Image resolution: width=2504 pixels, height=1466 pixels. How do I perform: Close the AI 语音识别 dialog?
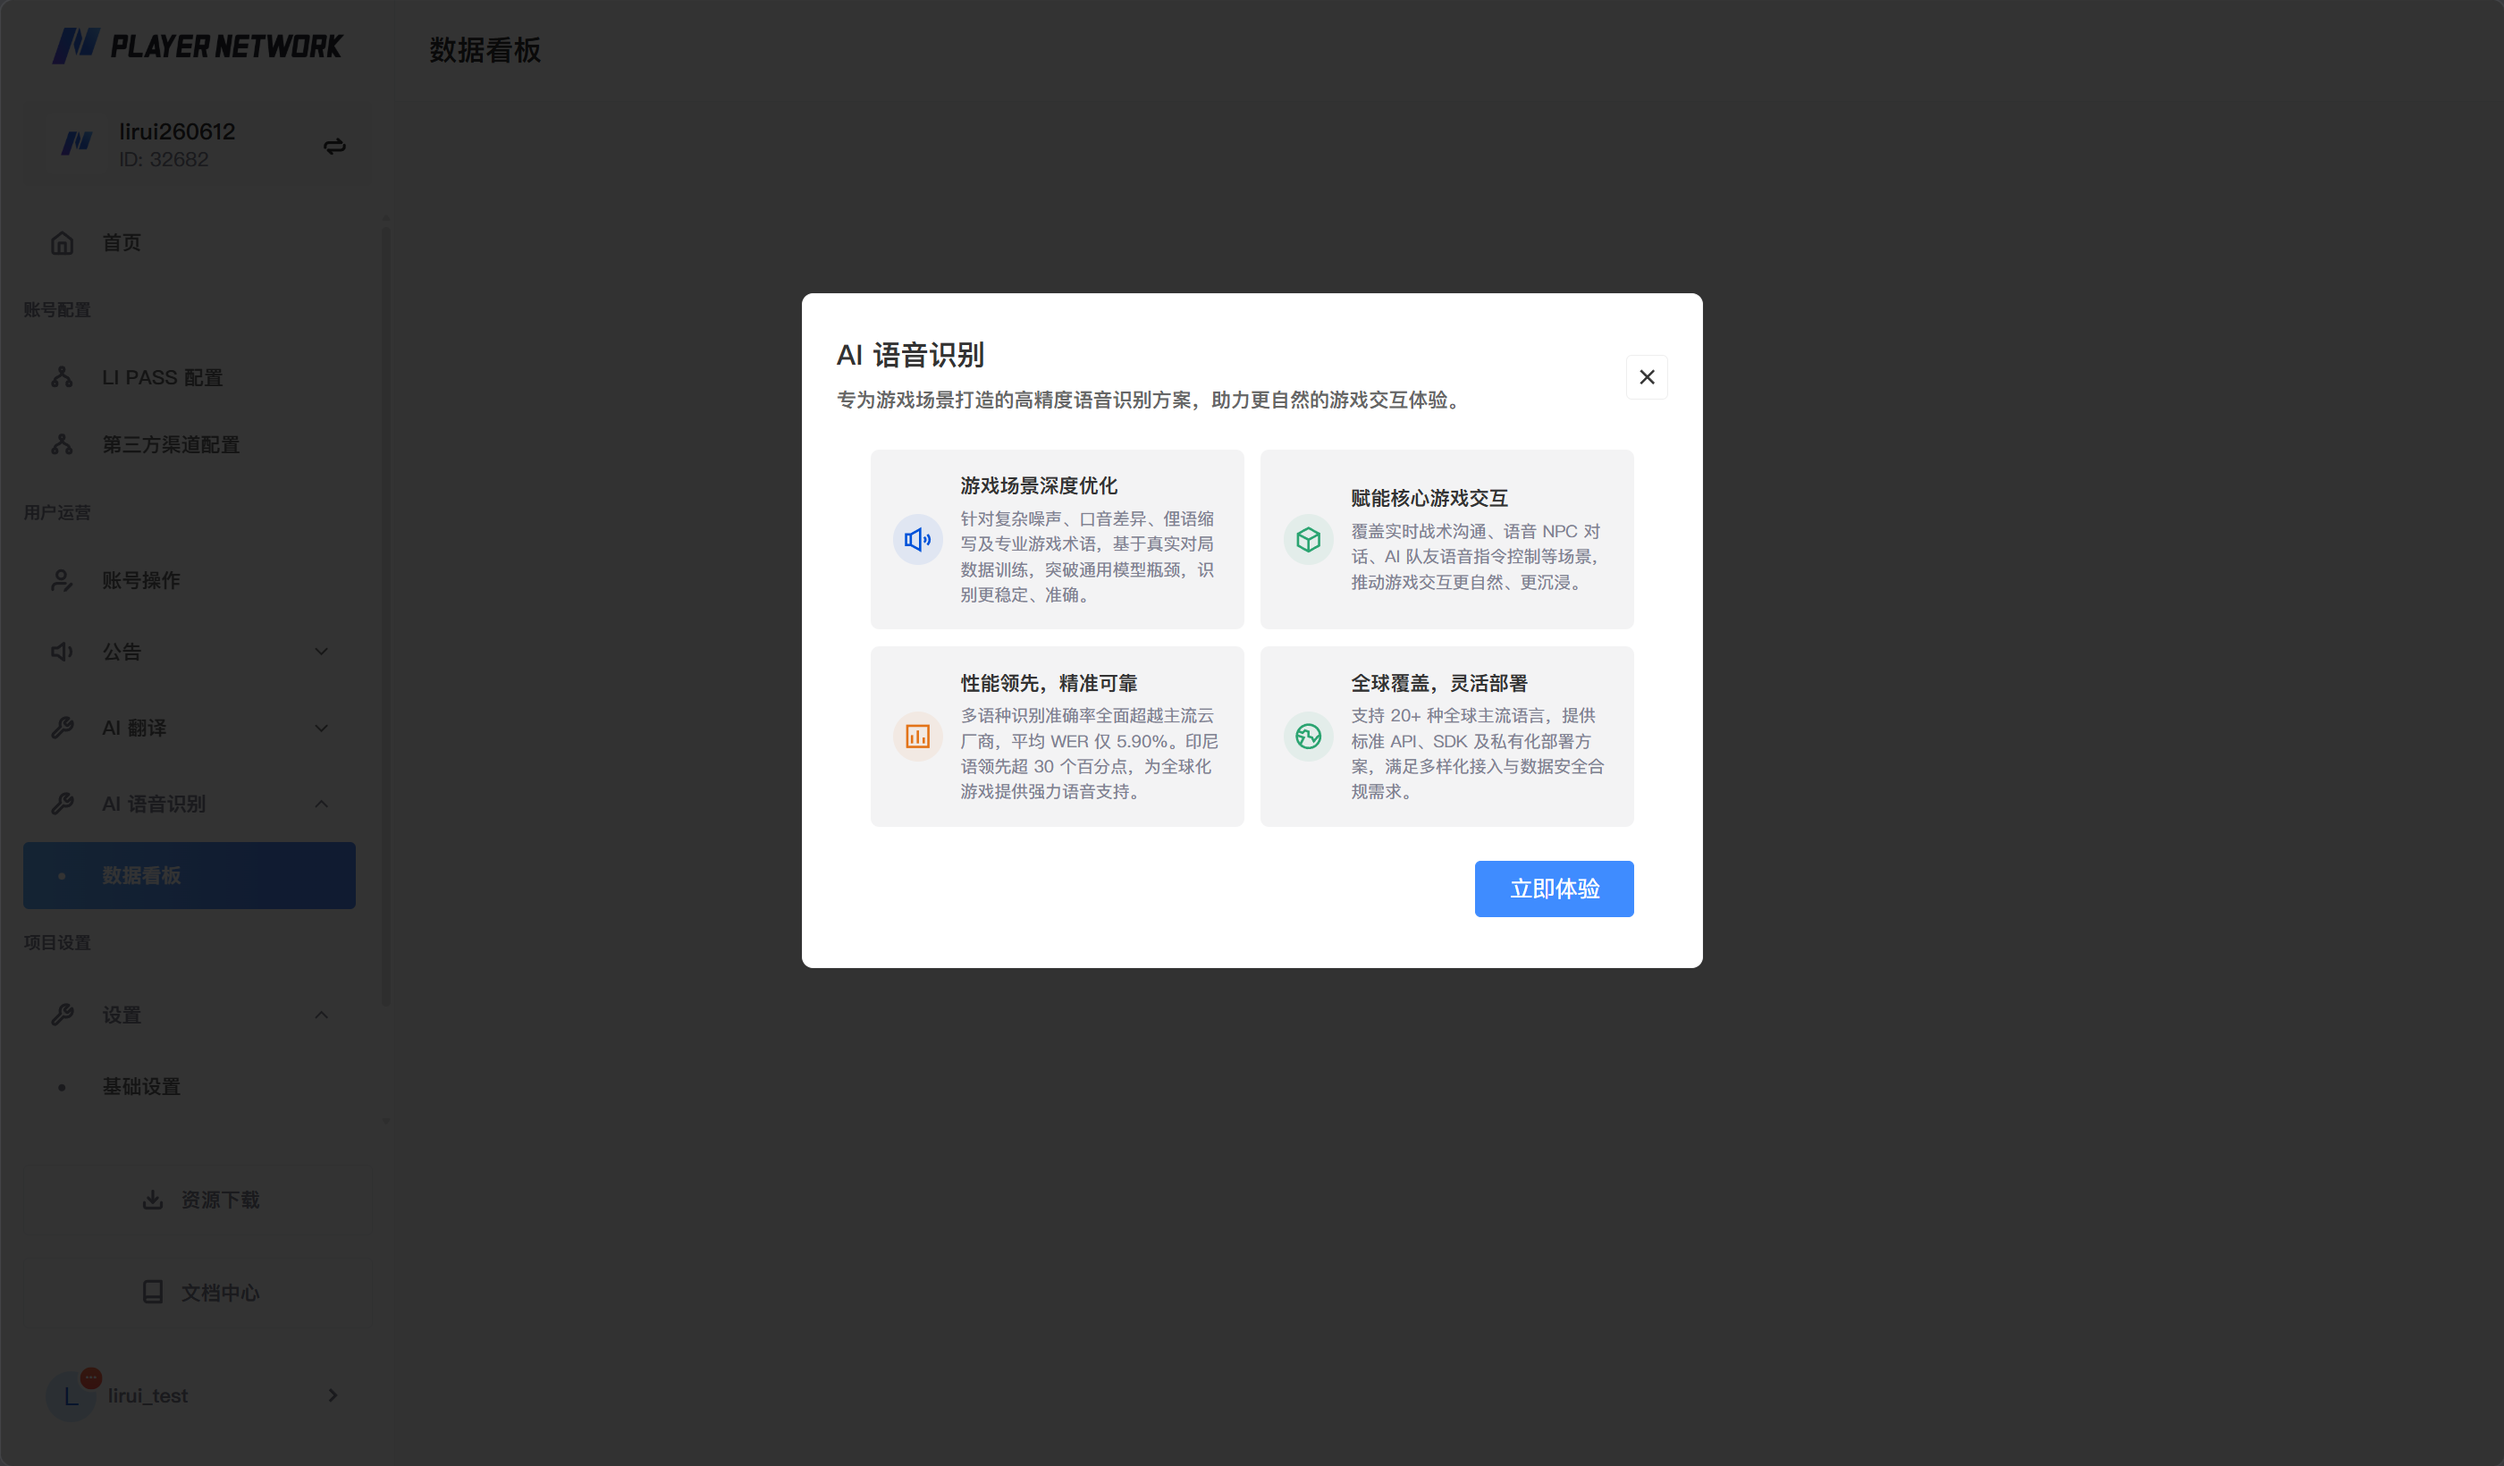[x=1647, y=376]
